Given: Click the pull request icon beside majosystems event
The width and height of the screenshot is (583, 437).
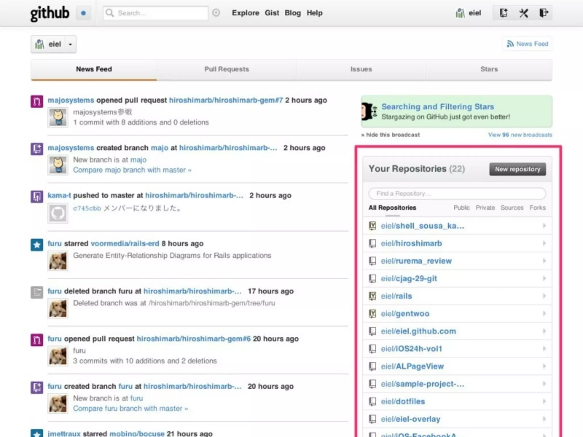Looking at the screenshot, I should (x=37, y=101).
